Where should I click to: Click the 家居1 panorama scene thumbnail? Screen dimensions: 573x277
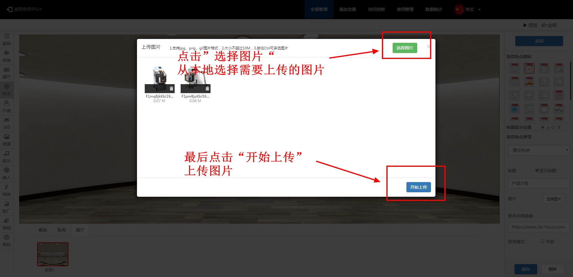coord(53,254)
